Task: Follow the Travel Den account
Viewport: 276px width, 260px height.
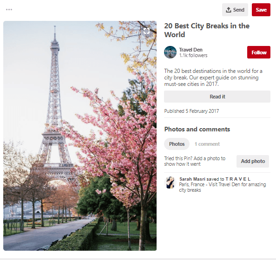Action: click(259, 52)
